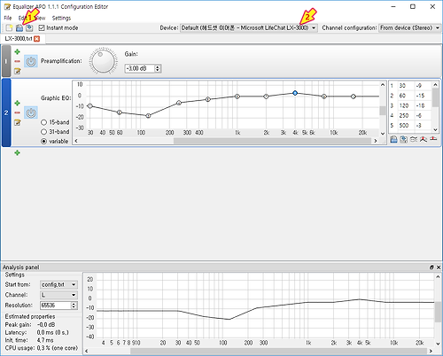
Task: Open the Channel L dropdown in Analysis panel
Action: [58, 295]
